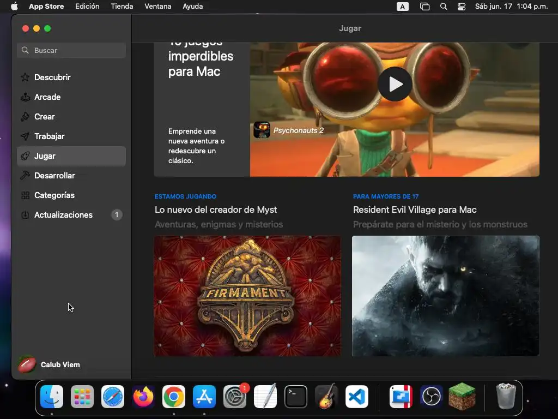558x419 pixels.
Task: Select the Jugar rocket icon
Action: pyautogui.click(x=25, y=156)
